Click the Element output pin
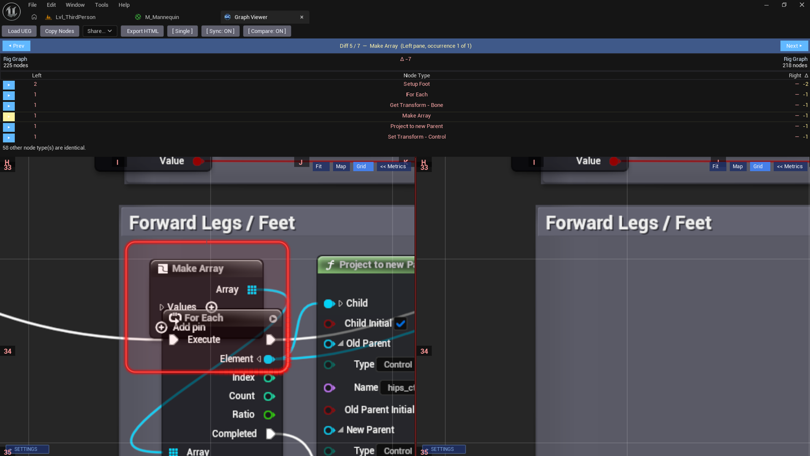This screenshot has width=810, height=456. [x=269, y=359]
